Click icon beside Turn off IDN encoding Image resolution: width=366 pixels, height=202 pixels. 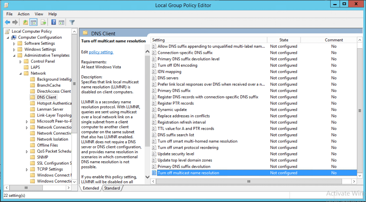coord(154,65)
